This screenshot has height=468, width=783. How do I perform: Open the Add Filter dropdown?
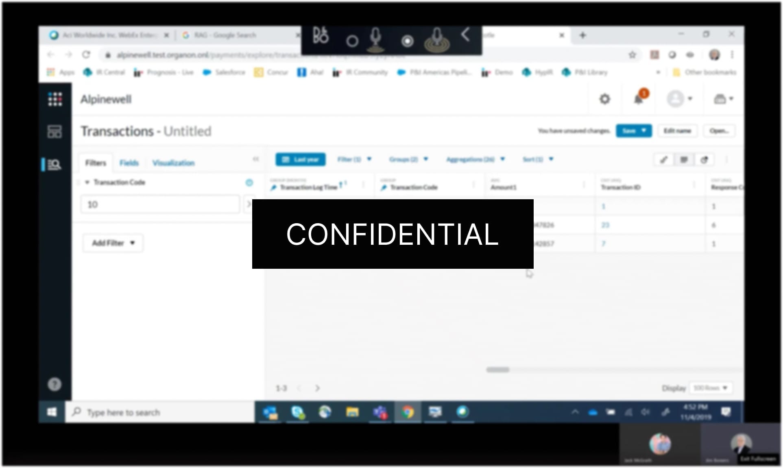[x=113, y=243]
